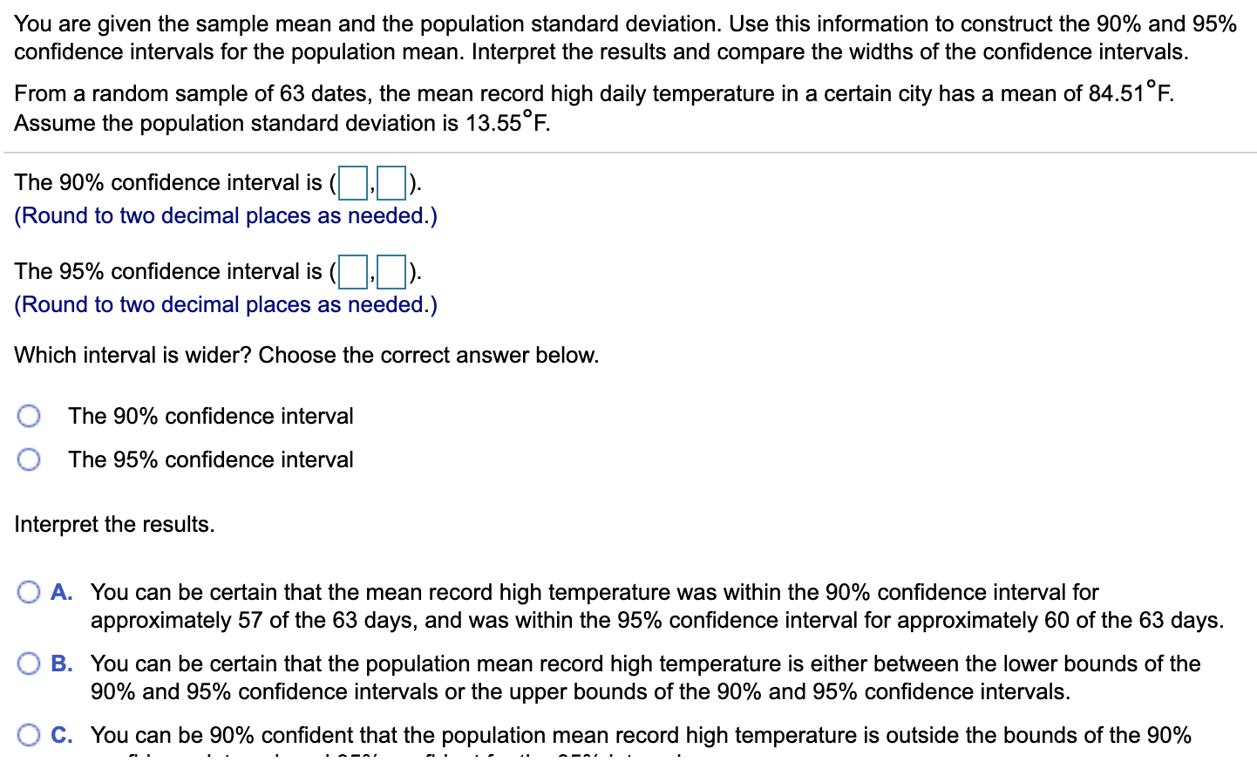This screenshot has width=1257, height=762.
Task: Select interpretation option B
Action: (x=29, y=663)
